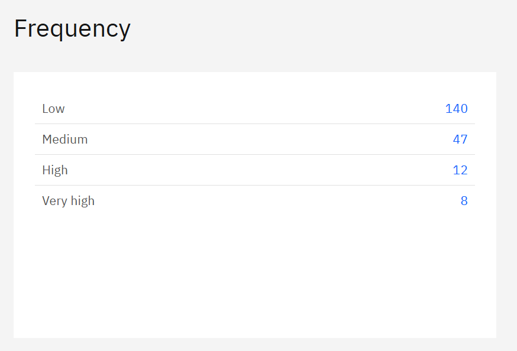Image resolution: width=517 pixels, height=351 pixels.
Task: Click empty white area below Very high row
Action: pyautogui.click(x=254, y=272)
